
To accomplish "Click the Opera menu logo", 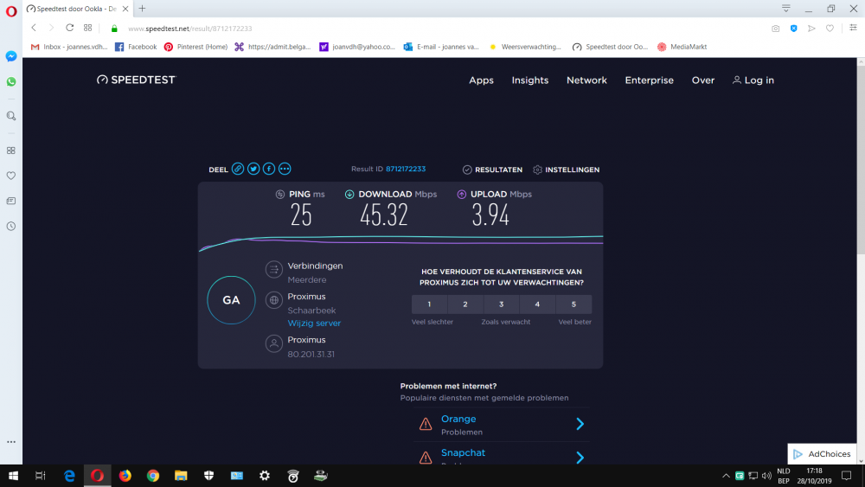I will [11, 11].
